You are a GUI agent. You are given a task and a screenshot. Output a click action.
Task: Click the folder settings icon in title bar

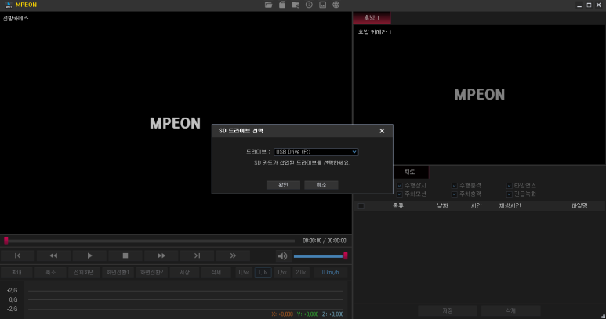[296, 5]
